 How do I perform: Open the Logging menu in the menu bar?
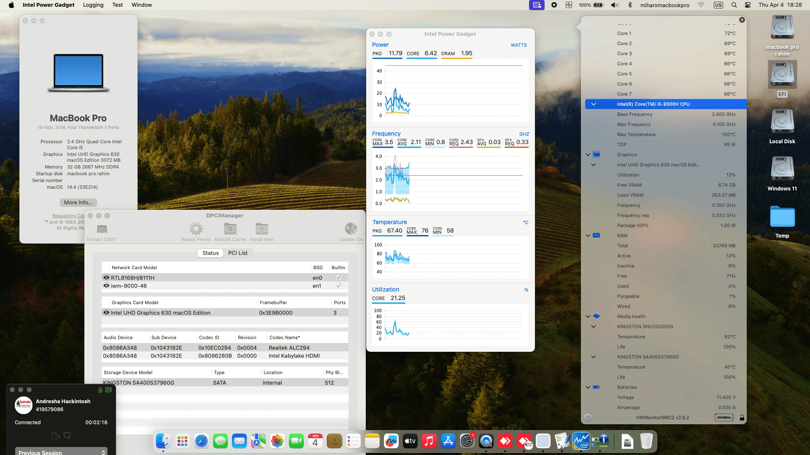point(93,5)
